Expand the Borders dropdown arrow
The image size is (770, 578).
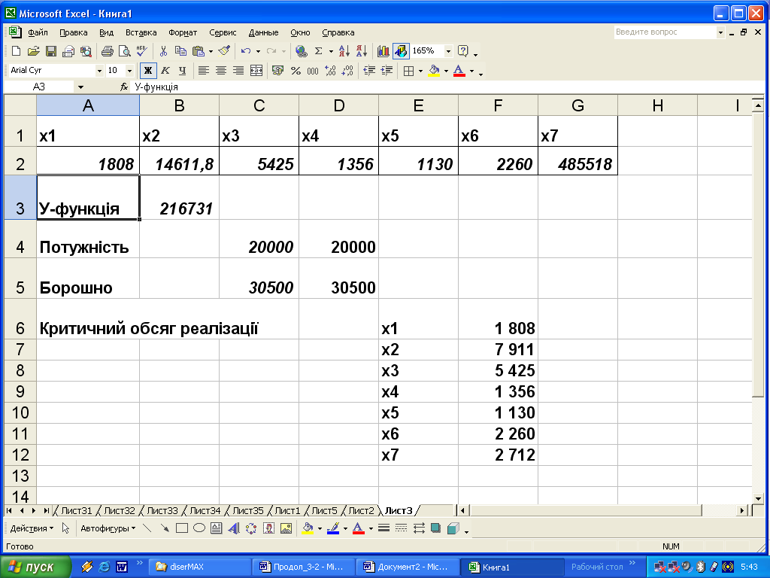(420, 71)
